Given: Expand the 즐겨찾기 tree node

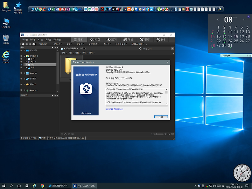Looking at the screenshot, I should pyautogui.click(x=25, y=84).
